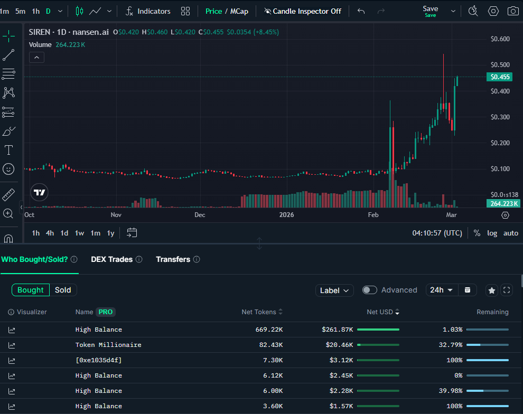Image resolution: width=523 pixels, height=414 pixels.
Task: Open the emoji icons tool
Action: (x=8, y=169)
